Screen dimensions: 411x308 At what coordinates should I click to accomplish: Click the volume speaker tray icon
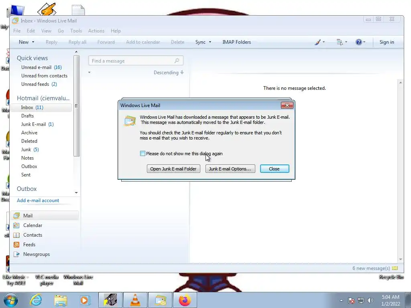click(370, 300)
